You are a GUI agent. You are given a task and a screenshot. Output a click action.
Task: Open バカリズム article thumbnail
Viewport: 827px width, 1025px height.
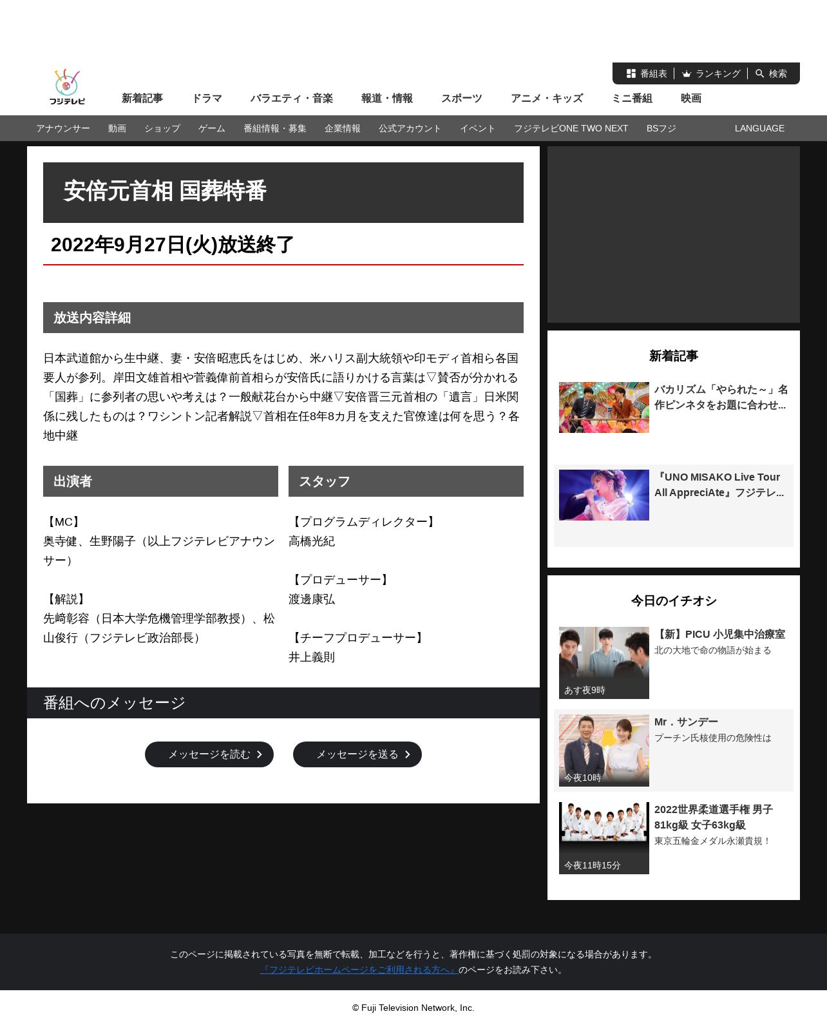pos(604,407)
